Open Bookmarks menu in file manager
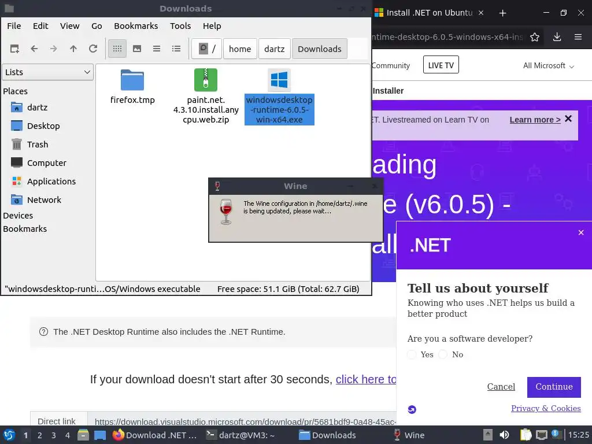Viewport: 592px width, 444px height. [x=136, y=26]
